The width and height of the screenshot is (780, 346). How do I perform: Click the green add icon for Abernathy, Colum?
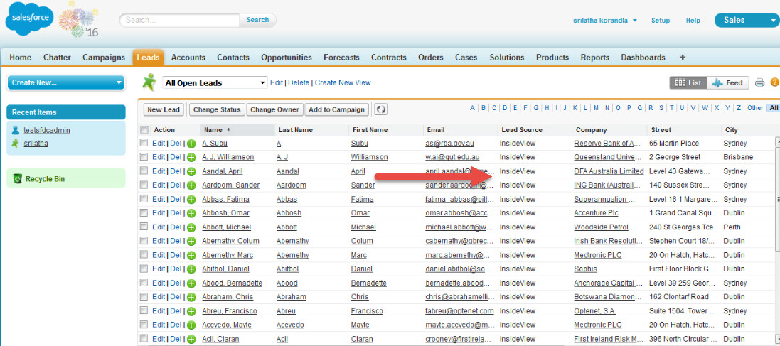point(191,241)
